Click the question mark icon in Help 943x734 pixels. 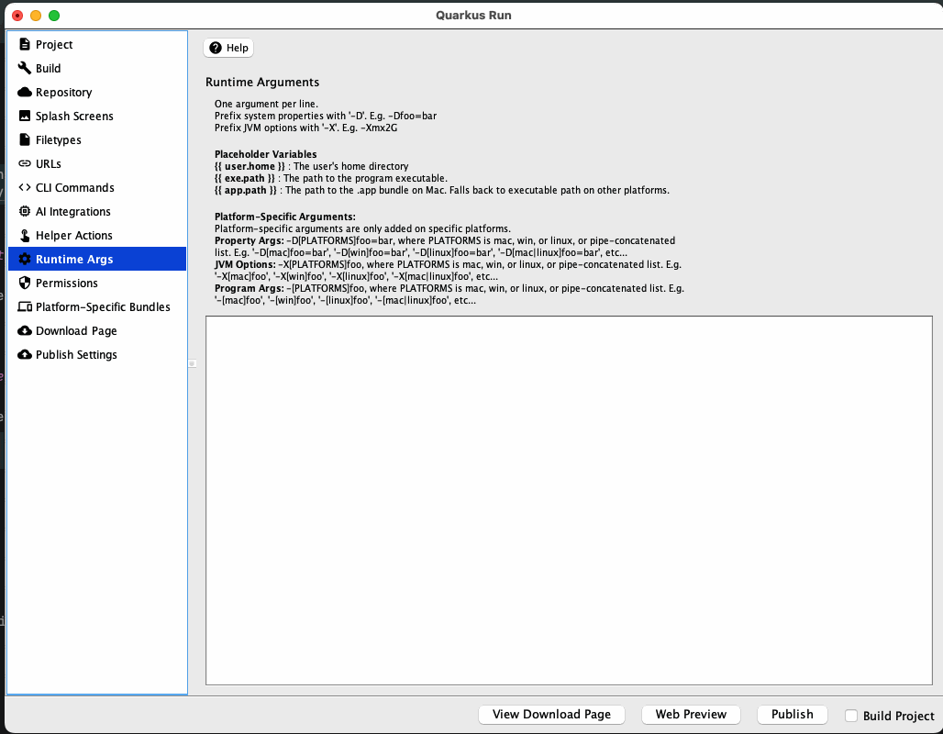tap(216, 48)
